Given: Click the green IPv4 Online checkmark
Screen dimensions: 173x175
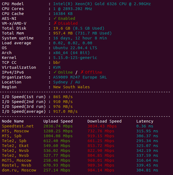Looking at the screenshot, I should (55, 72).
